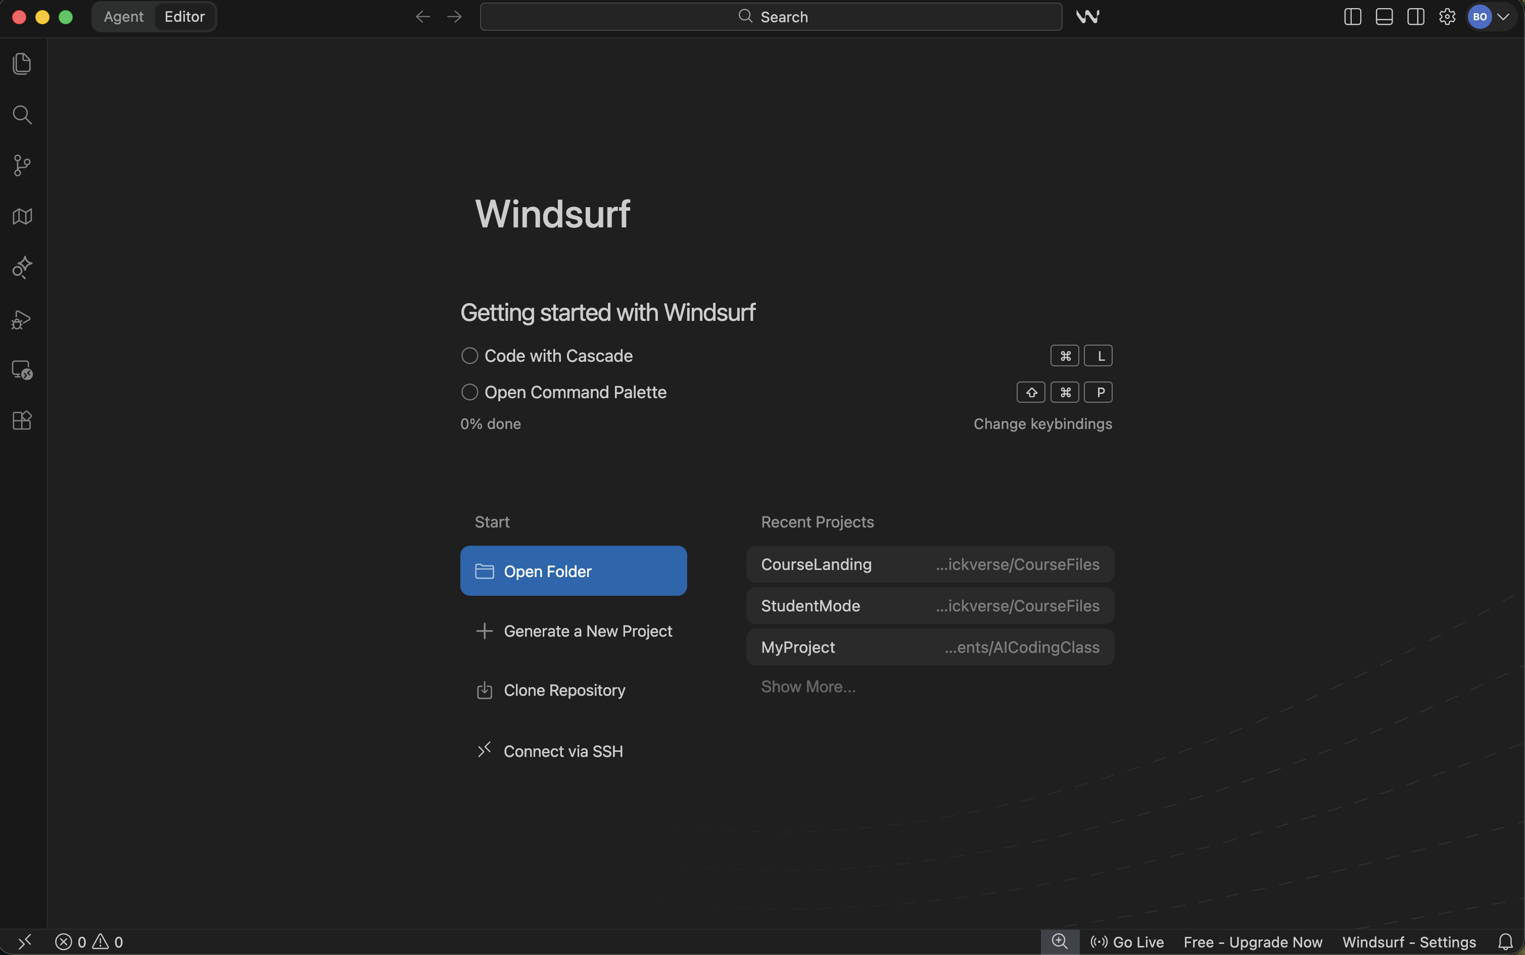This screenshot has height=955, width=1525.
Task: Open the settings gear icon in title bar
Action: click(1447, 17)
